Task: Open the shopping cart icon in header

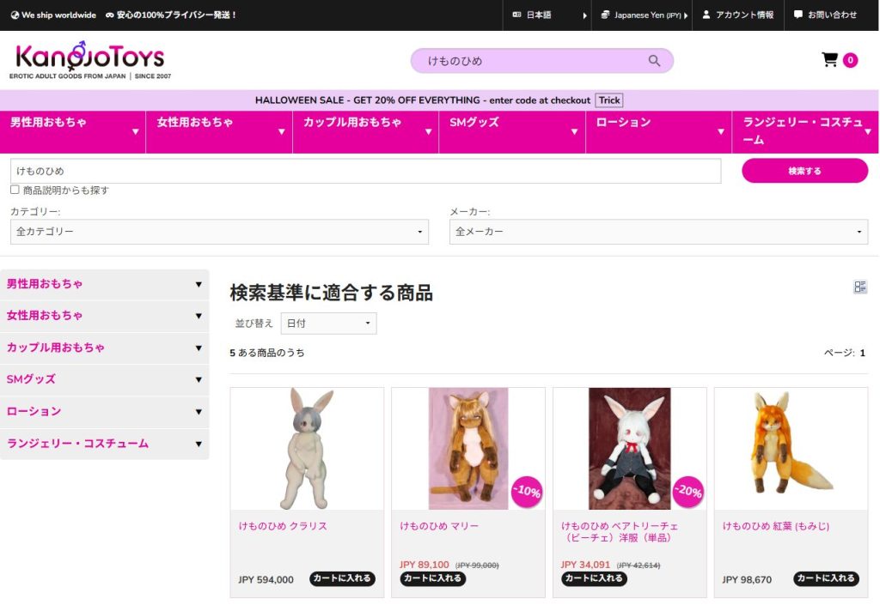Action: (x=829, y=60)
